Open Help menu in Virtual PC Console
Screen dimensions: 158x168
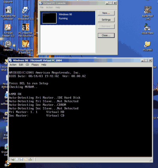(58, 8)
